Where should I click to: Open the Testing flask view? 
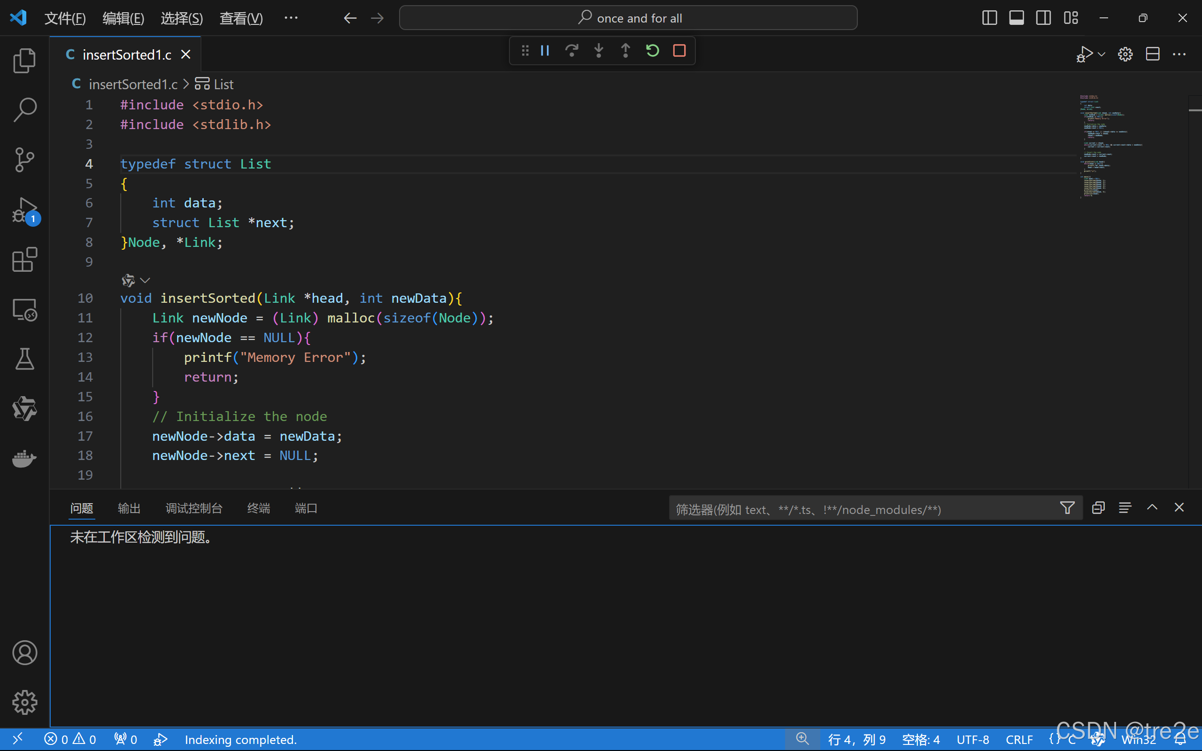[x=24, y=359]
